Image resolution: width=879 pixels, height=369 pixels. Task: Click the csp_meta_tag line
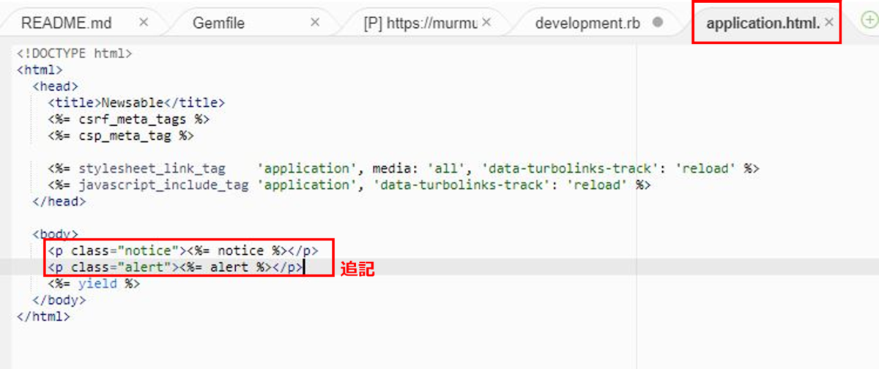pos(121,135)
